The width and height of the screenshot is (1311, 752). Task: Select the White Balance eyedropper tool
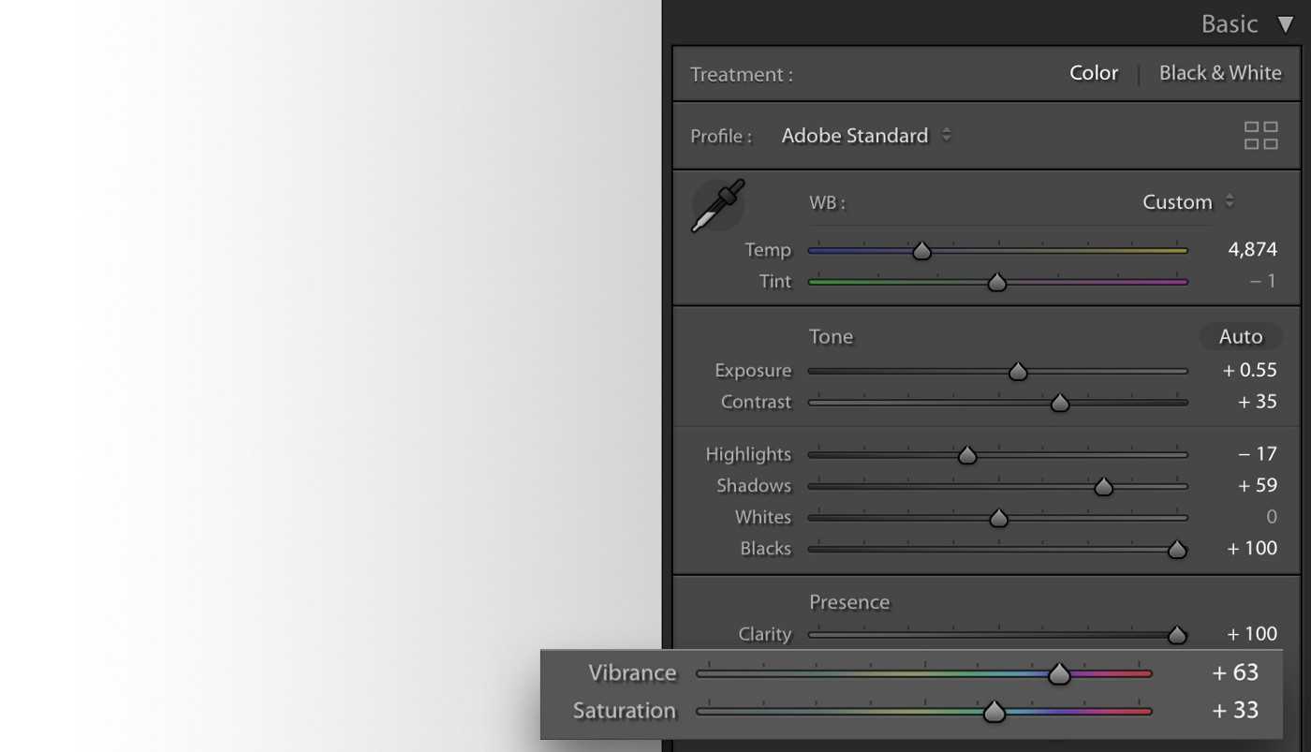pyautogui.click(x=717, y=205)
